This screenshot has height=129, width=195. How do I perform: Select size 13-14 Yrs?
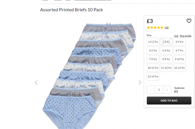153,77
